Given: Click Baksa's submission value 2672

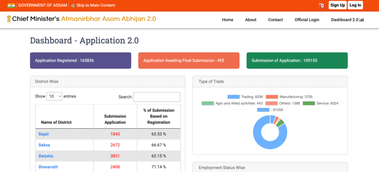Looking at the screenshot, I should coord(115,145).
